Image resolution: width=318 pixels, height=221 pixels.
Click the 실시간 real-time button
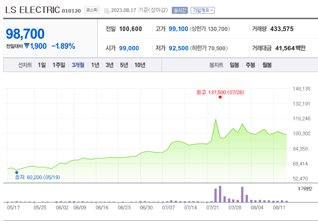coord(180,10)
